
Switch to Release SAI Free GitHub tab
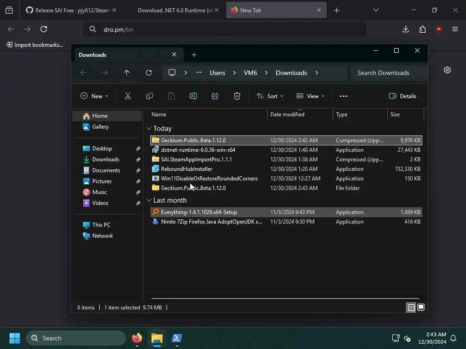71,10
